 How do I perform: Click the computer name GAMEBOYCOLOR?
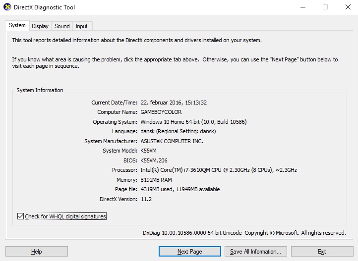(161, 112)
